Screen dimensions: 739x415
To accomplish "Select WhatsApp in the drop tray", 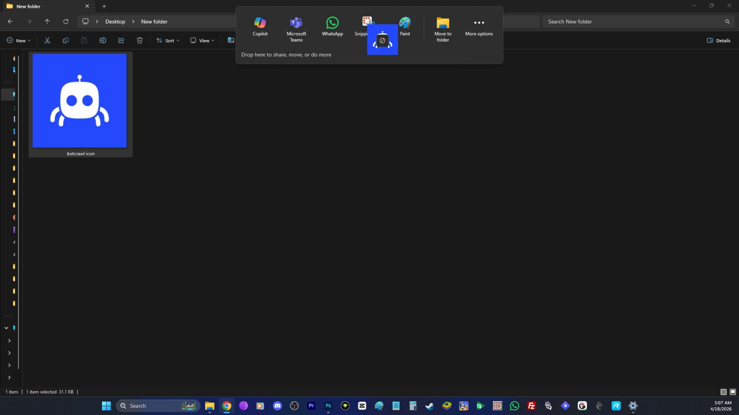I will 332,24.
